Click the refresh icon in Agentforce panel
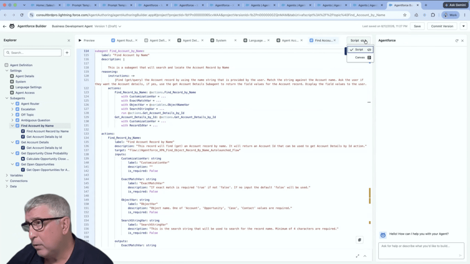 coord(457,40)
